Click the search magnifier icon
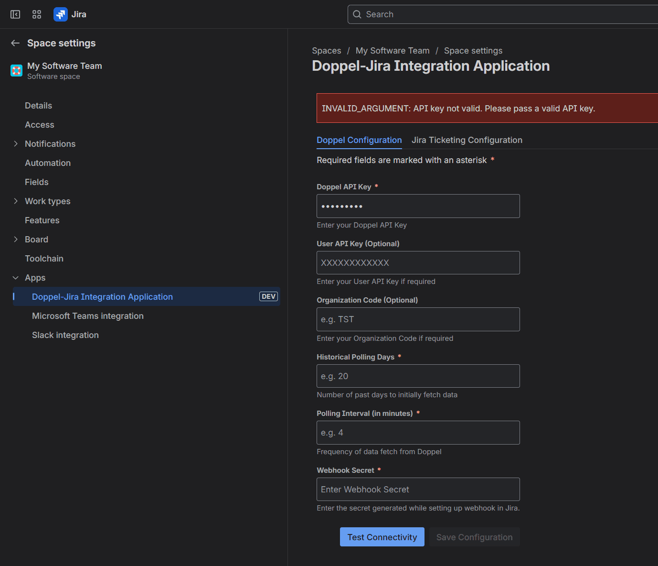 pyautogui.click(x=357, y=14)
